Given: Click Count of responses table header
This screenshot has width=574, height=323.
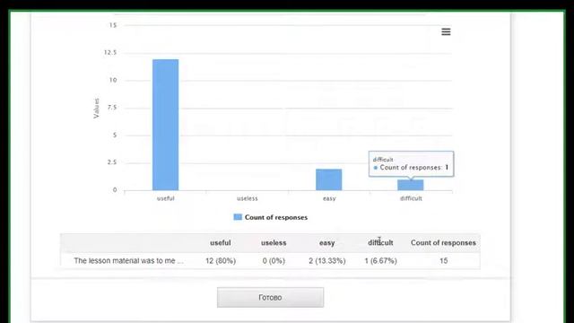Looking at the screenshot, I should point(443,243).
